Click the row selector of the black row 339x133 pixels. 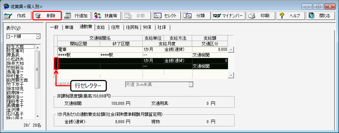click(56, 64)
